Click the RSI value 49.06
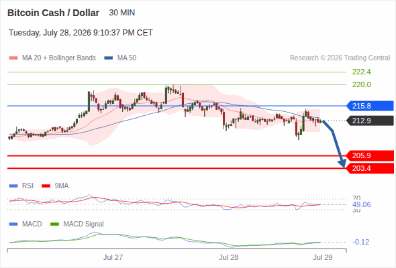The width and height of the screenshot is (396, 268). (362, 204)
